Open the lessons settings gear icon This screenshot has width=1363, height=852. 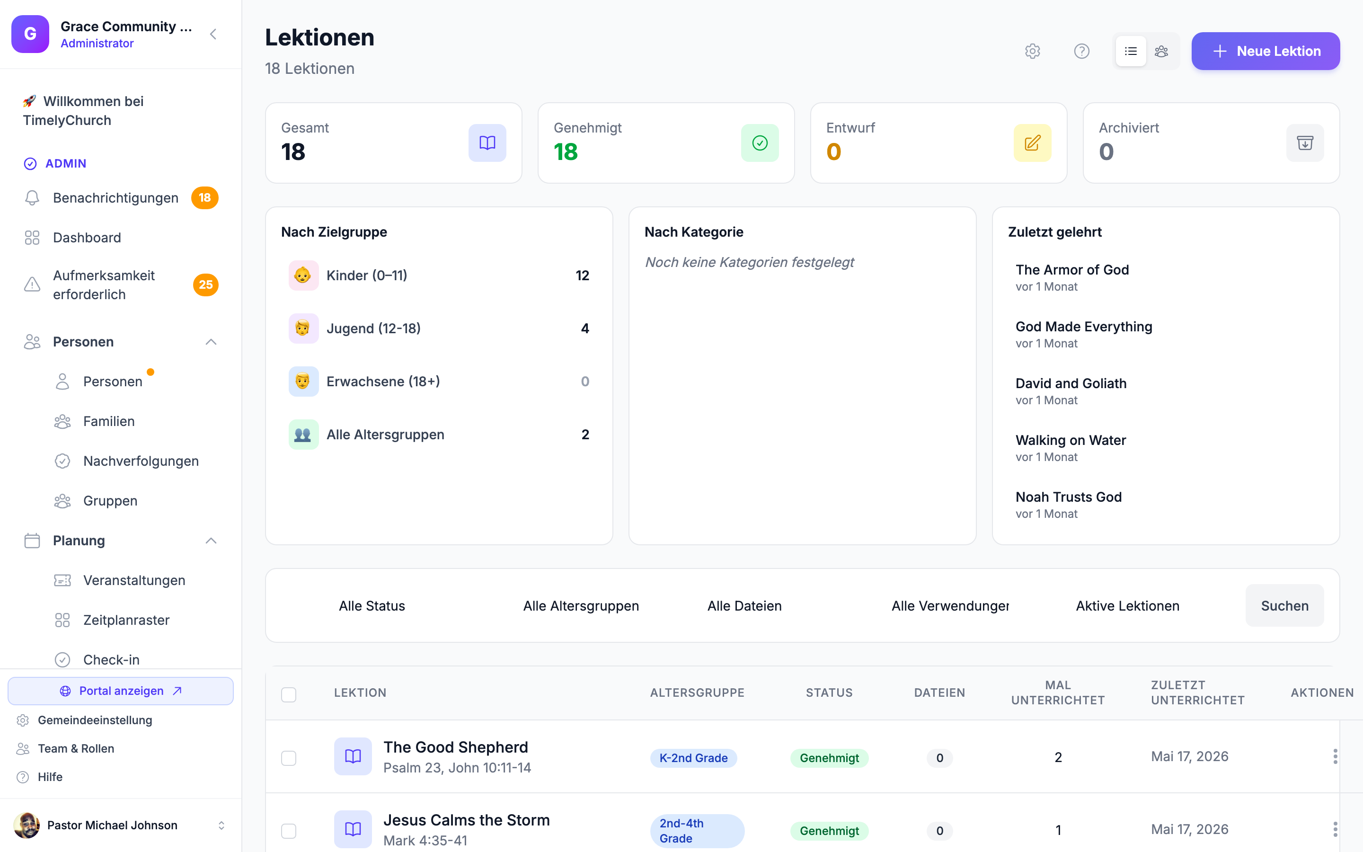[x=1032, y=51]
